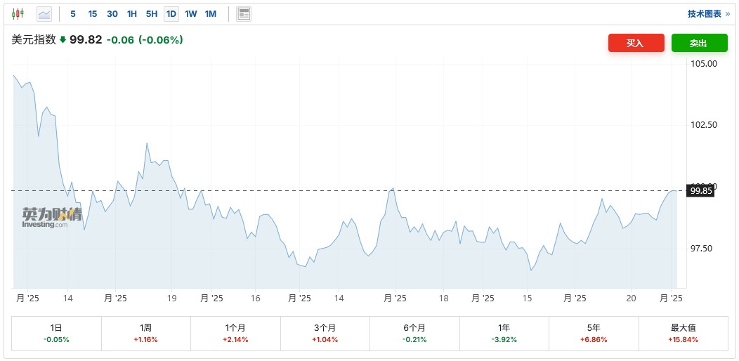Set chart interval to 1W

(191, 14)
